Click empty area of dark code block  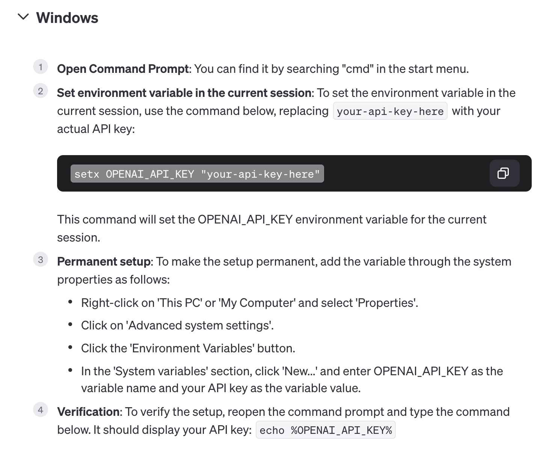click(406, 174)
